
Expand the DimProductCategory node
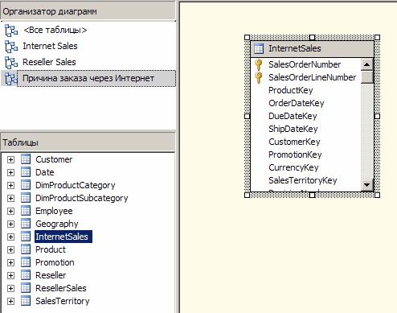[x=10, y=185]
